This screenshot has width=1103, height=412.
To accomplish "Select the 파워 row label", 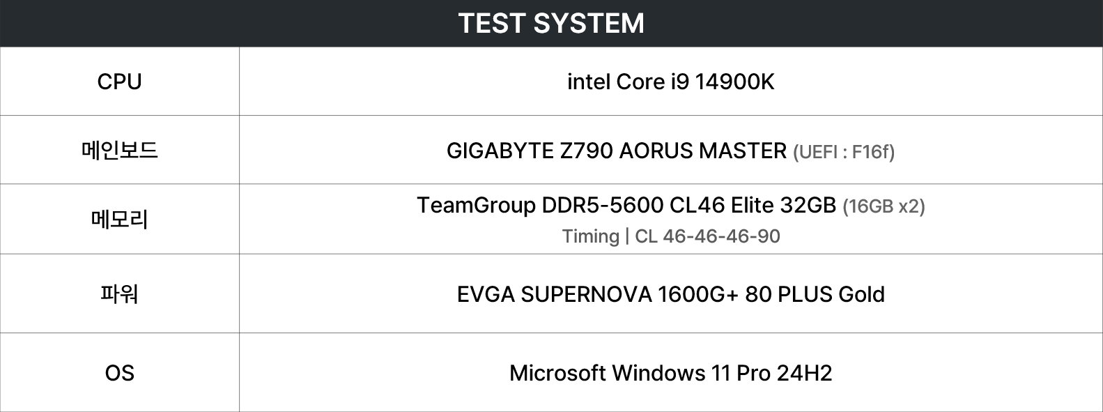I will [x=119, y=293].
